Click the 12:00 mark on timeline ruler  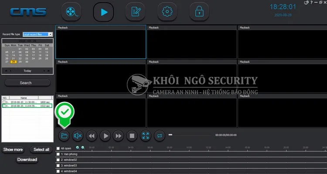[x=208, y=147]
